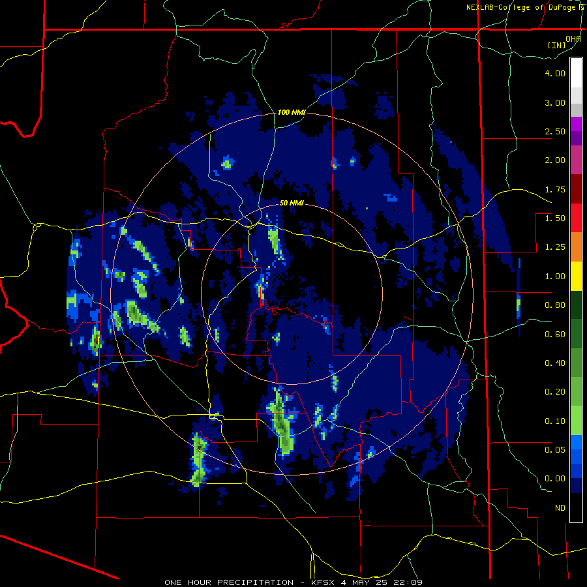Pick the dark red legend swatch near 1.75
The height and width of the screenshot is (587, 587).
tap(576, 189)
